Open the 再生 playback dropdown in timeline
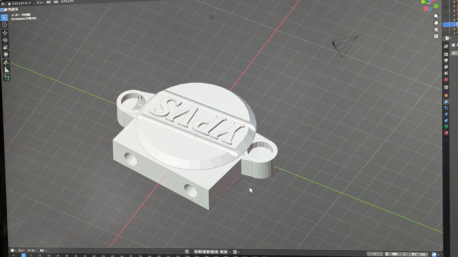Viewport: 458px width, 257px height. tap(43, 251)
